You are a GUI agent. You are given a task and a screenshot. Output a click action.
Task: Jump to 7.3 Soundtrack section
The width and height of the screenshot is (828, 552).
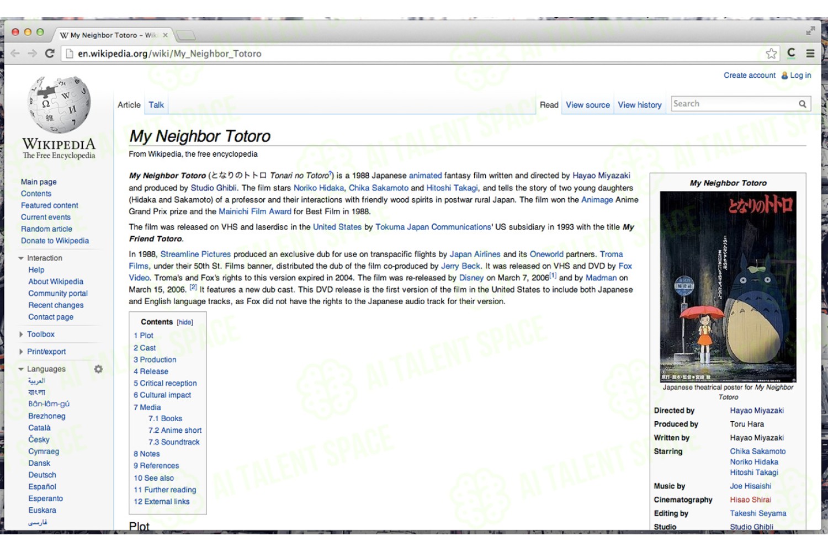174,442
